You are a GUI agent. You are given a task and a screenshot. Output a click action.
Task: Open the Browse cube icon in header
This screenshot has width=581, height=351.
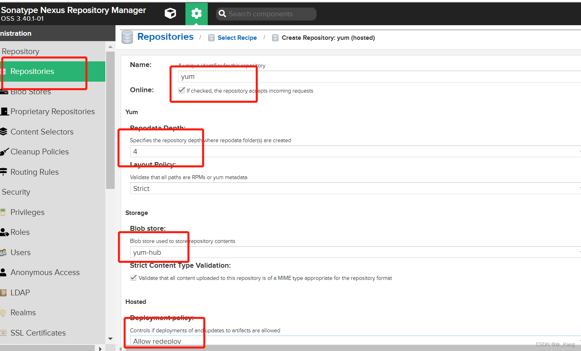(x=170, y=13)
